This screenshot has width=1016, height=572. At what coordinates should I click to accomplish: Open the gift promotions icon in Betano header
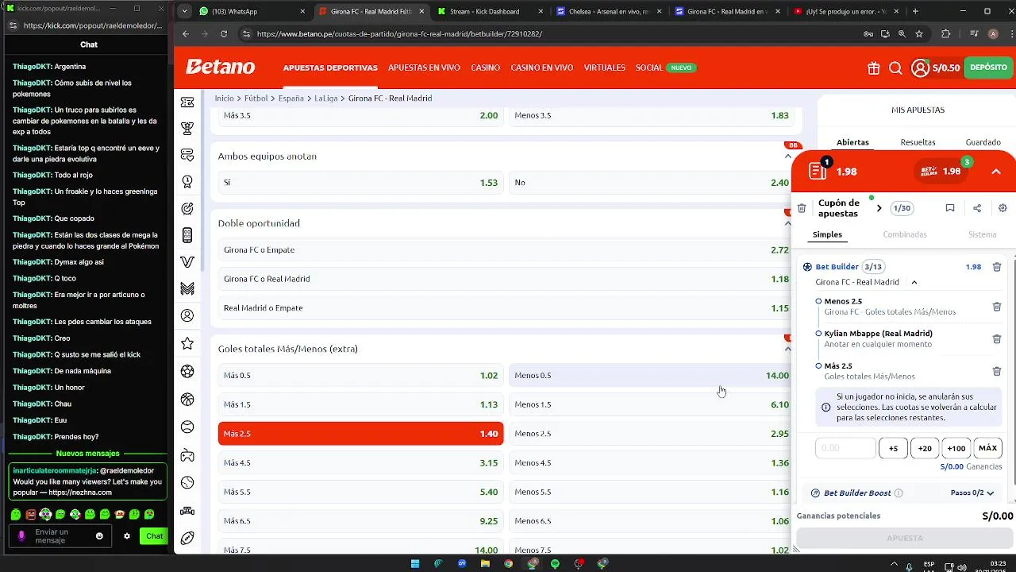click(x=873, y=68)
